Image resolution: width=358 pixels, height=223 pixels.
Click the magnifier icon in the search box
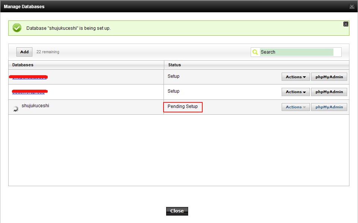255,52
